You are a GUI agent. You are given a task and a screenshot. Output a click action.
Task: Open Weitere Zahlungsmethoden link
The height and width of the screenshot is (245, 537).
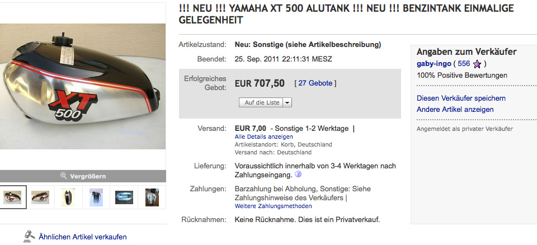[274, 206]
